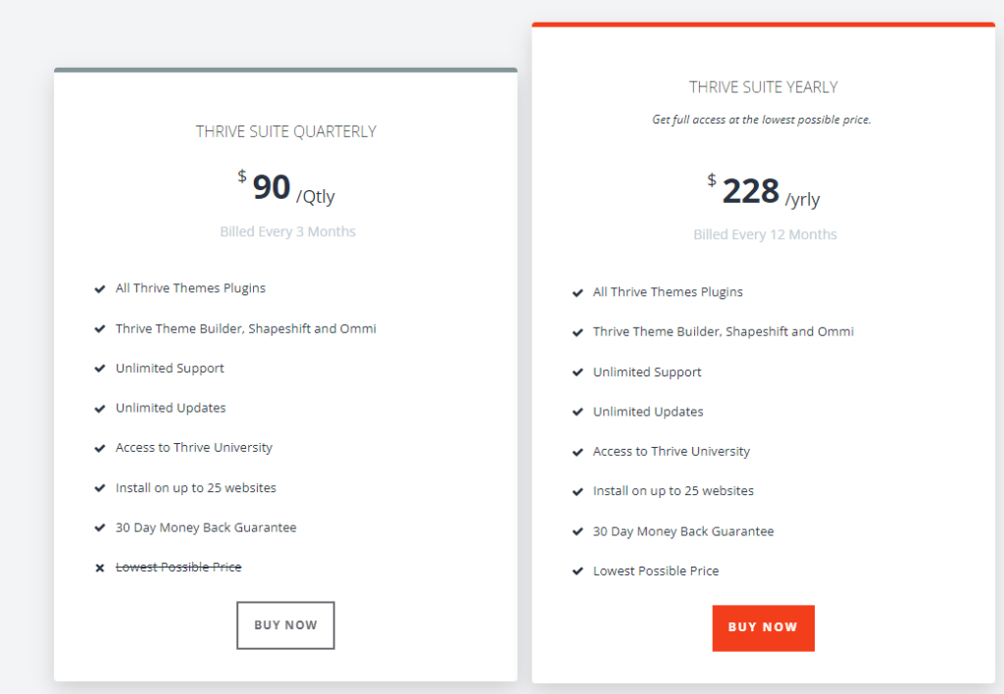
Task: Click the X icon next to quarterly Lowest Possible Price
Action: (x=100, y=568)
